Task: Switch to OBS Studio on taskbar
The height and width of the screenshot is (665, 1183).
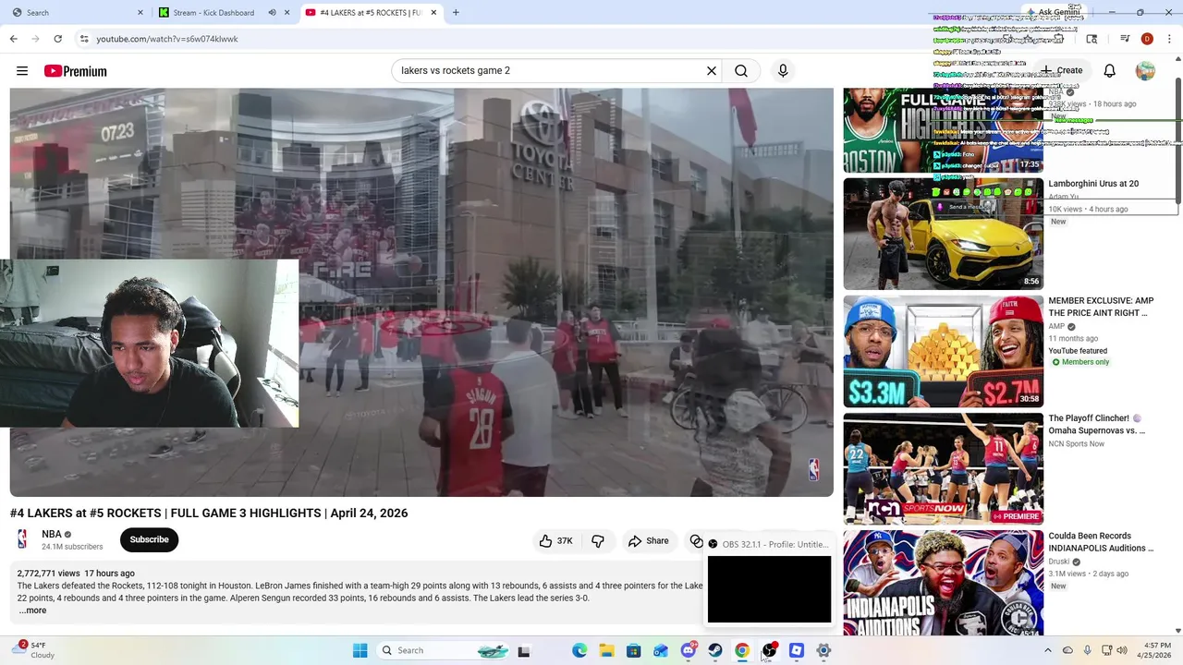Action: click(769, 650)
